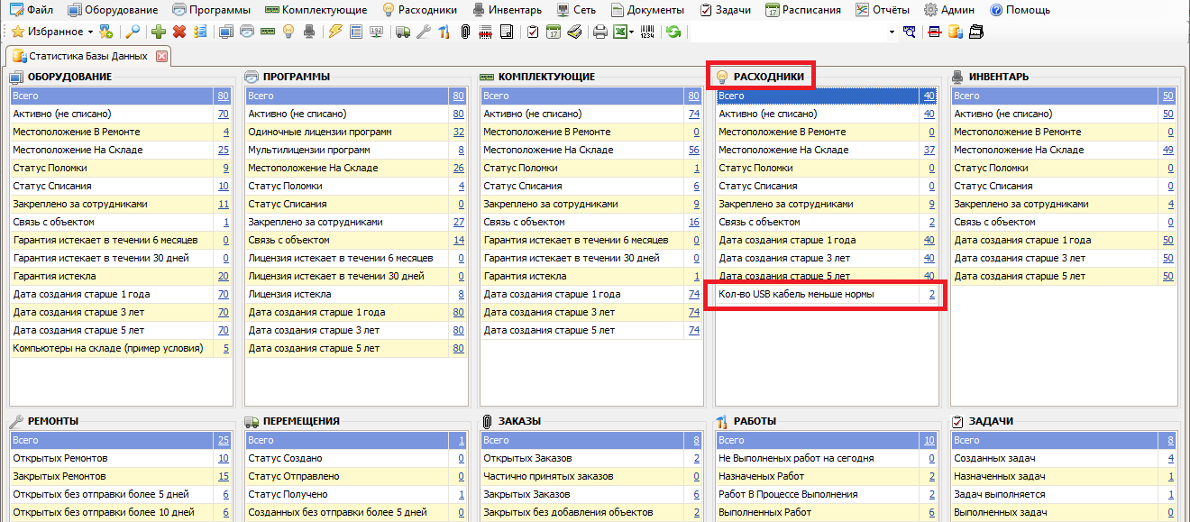Open the Оборудование menu
Viewport: 1190px width, 522px height.
coord(114,10)
